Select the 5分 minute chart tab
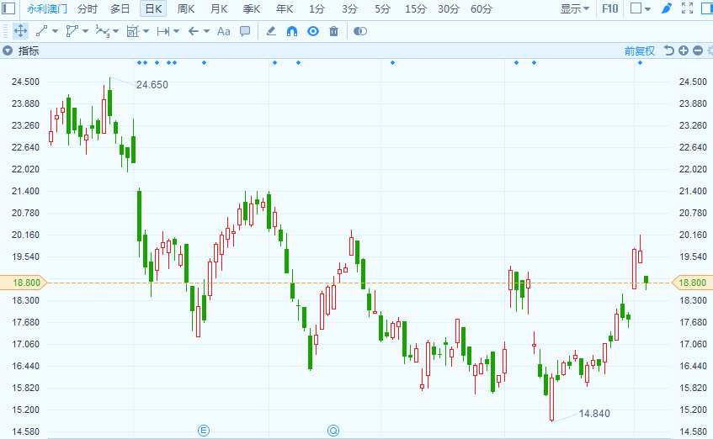Image resolution: width=713 pixels, height=439 pixels. [382, 8]
